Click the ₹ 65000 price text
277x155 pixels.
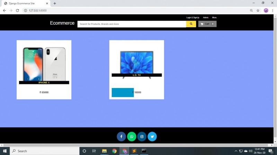44,92
